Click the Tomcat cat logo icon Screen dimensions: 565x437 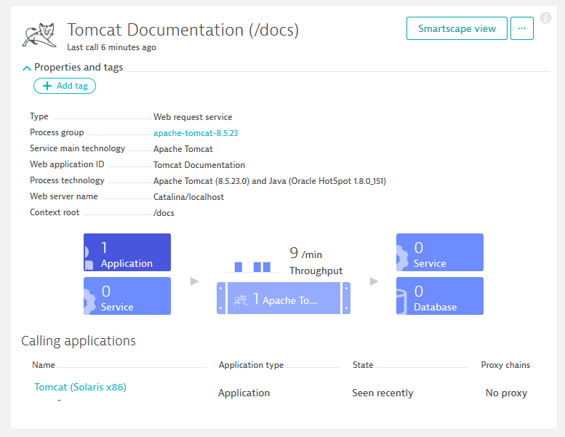39,35
